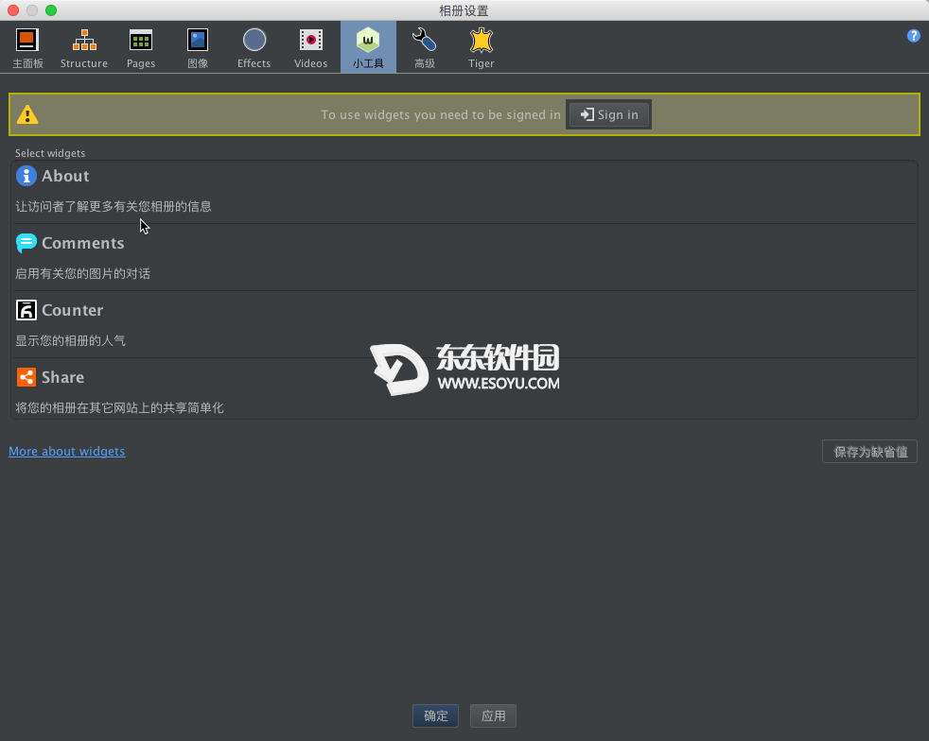Viewport: 929px width, 741px height.
Task: Click the Select widgets label
Action: click(x=50, y=153)
